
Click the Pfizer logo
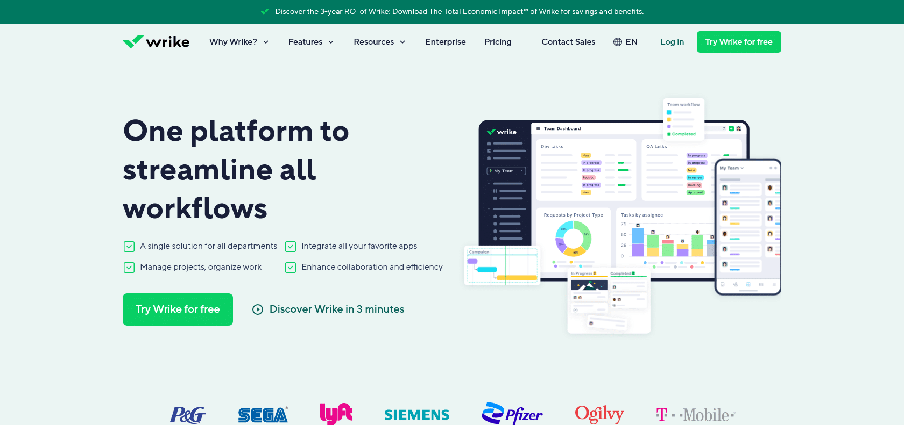tap(512, 414)
